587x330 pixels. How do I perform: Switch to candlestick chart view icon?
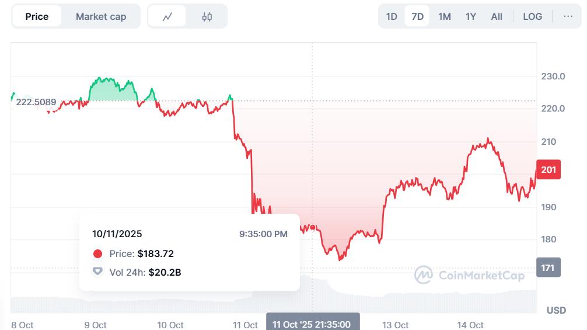click(207, 16)
